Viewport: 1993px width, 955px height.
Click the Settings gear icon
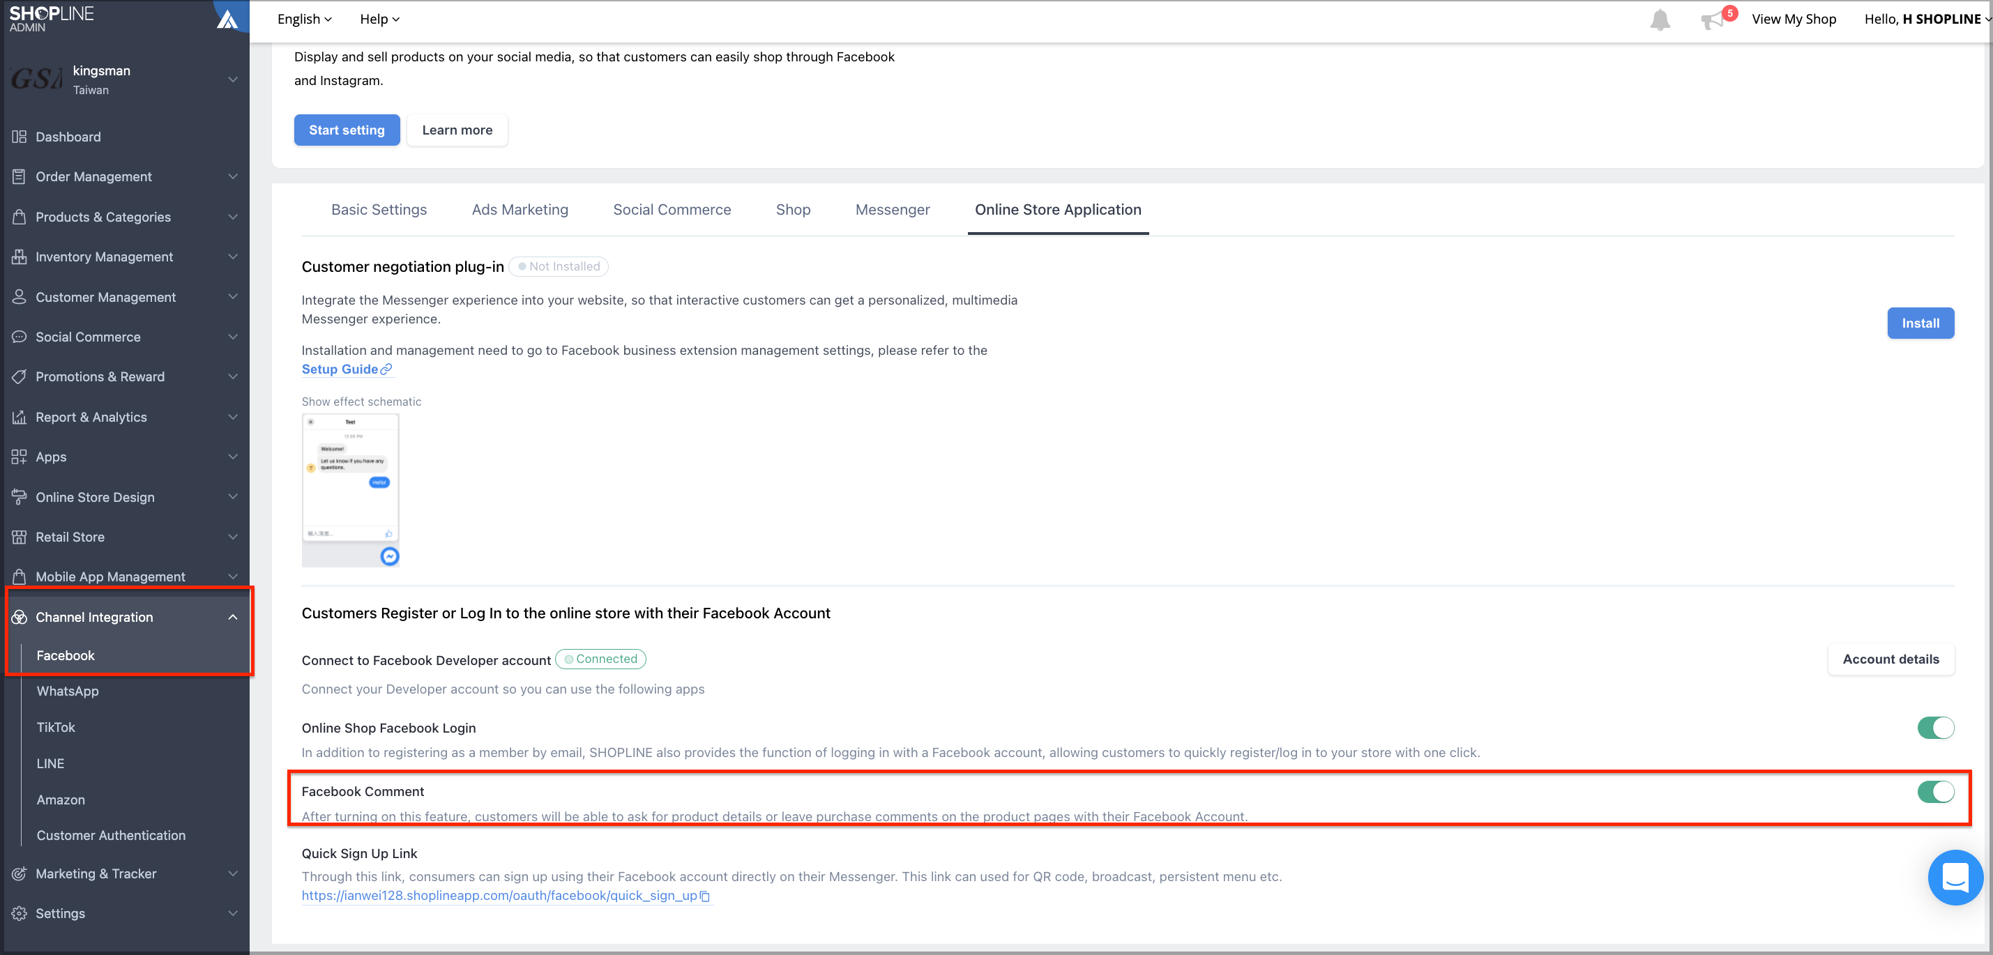point(20,913)
